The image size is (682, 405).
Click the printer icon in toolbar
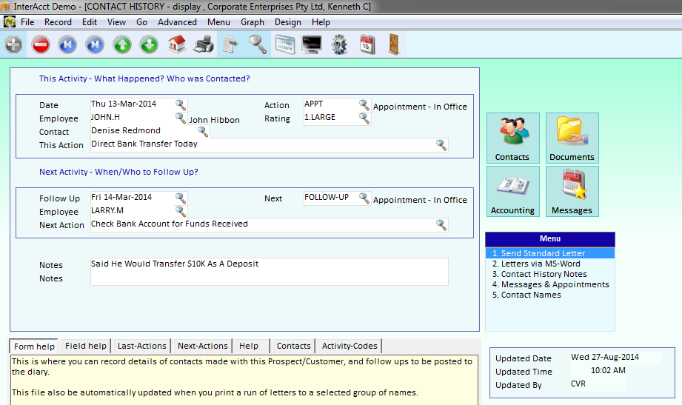pos(204,44)
